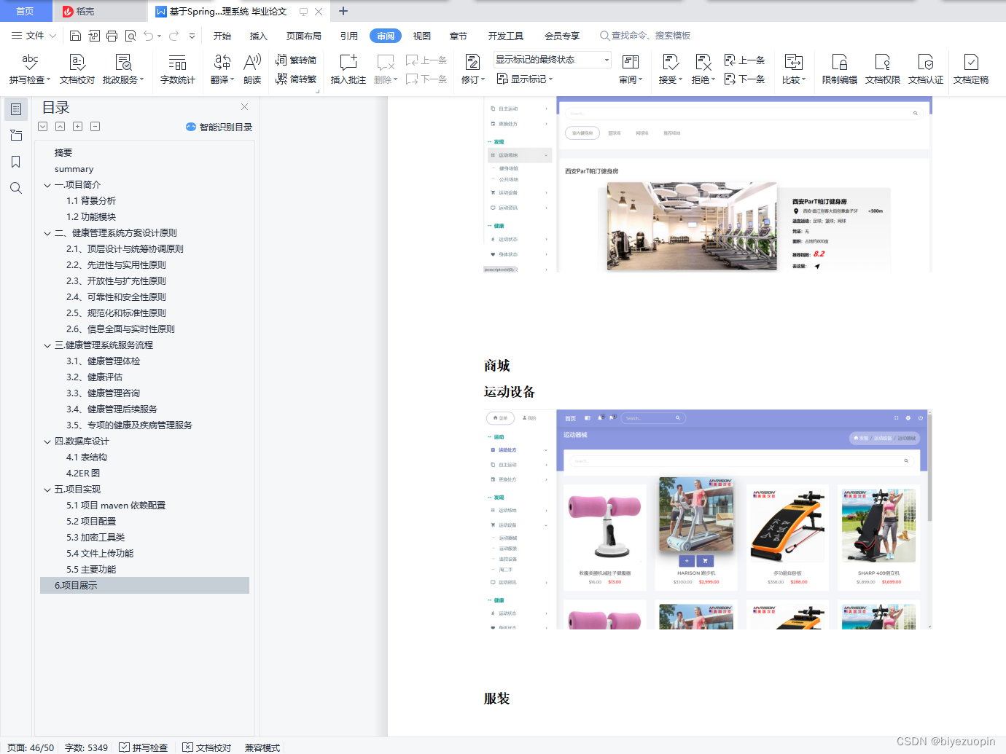Go to the 首页 tab
This screenshot has height=754, width=1006.
(26, 11)
